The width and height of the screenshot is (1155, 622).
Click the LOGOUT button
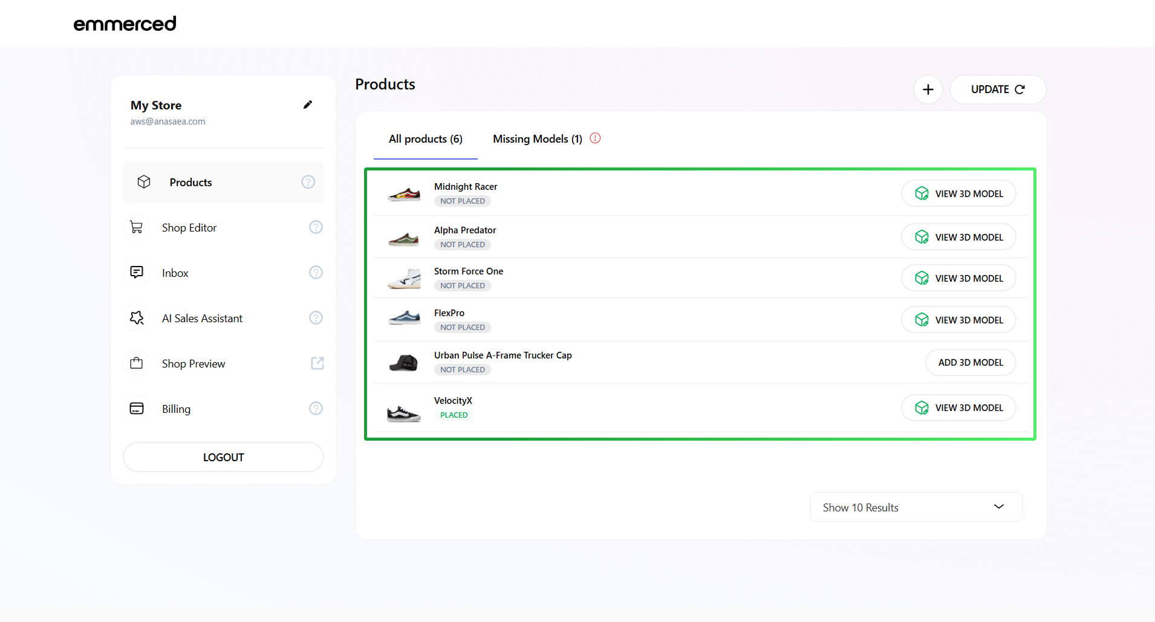point(223,457)
